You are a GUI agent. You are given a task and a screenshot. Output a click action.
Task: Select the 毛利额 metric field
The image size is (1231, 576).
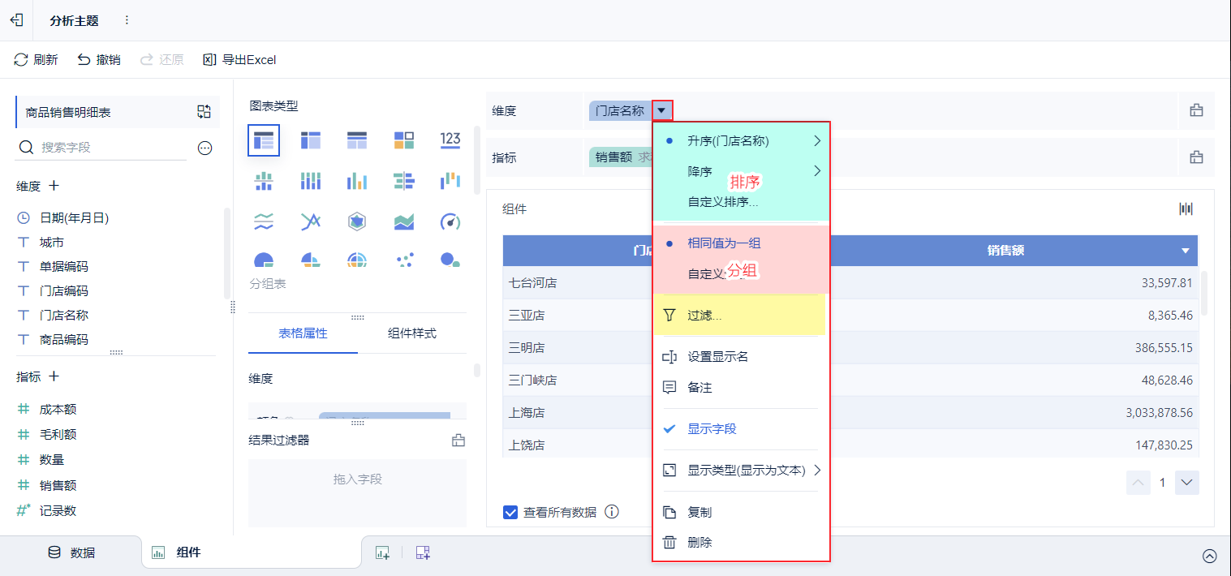(x=58, y=434)
